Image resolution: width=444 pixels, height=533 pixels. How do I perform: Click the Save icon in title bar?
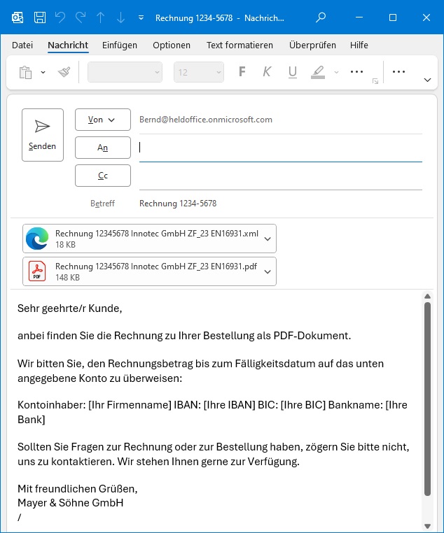click(x=40, y=17)
